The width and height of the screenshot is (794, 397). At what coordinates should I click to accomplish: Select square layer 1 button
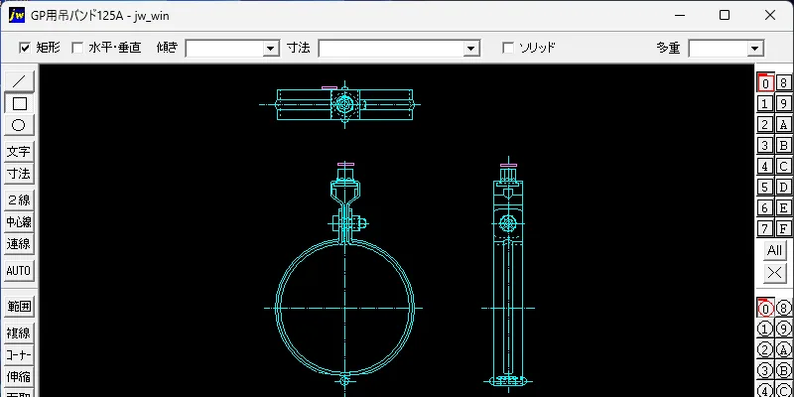coord(765,104)
